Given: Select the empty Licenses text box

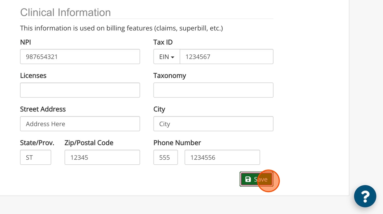Looking at the screenshot, I should [80, 90].
